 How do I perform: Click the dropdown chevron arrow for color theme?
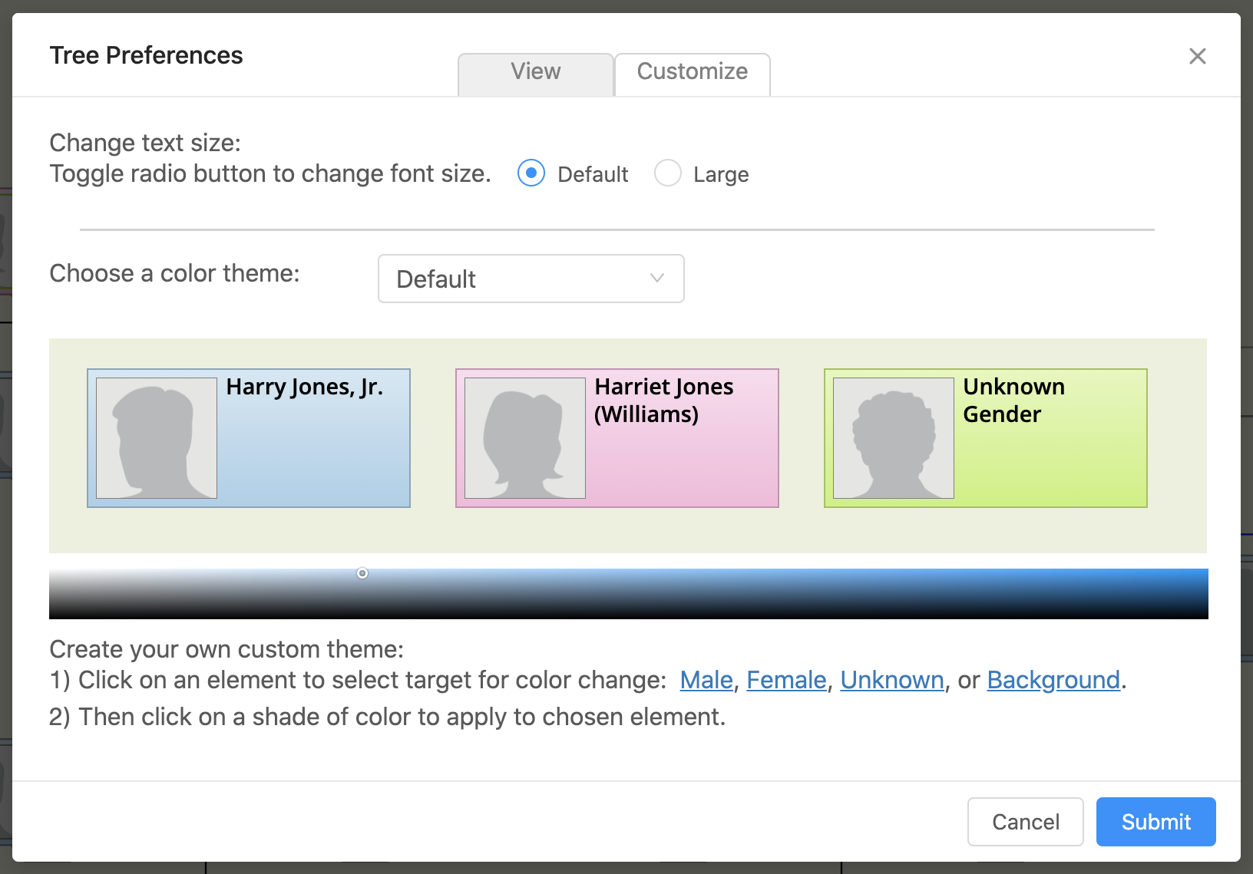tap(656, 278)
